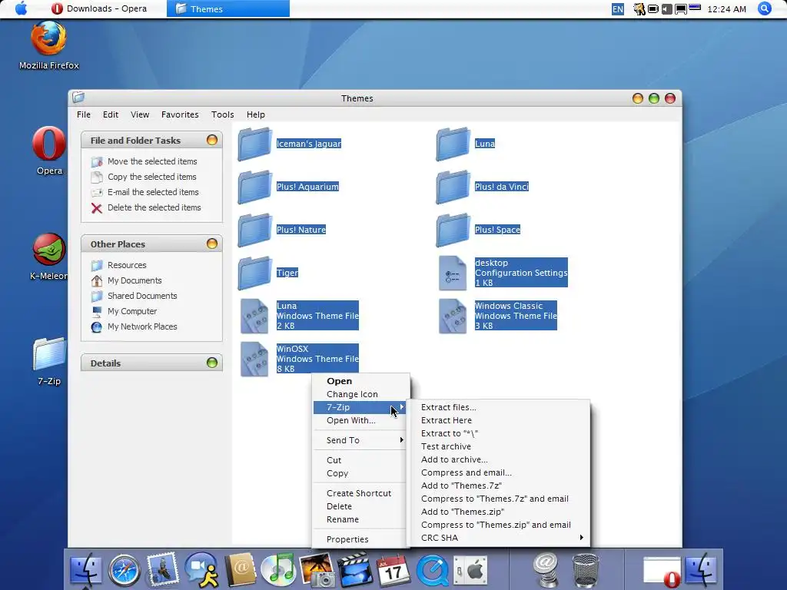The height and width of the screenshot is (590, 787).
Task: Open the File menu
Action: pyautogui.click(x=84, y=114)
